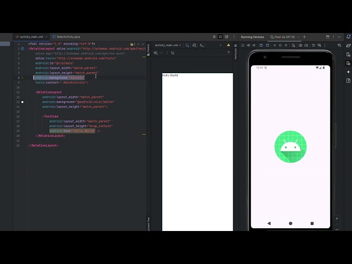
Task: Jump to next highlighted problem arrow
Action: [143, 44]
